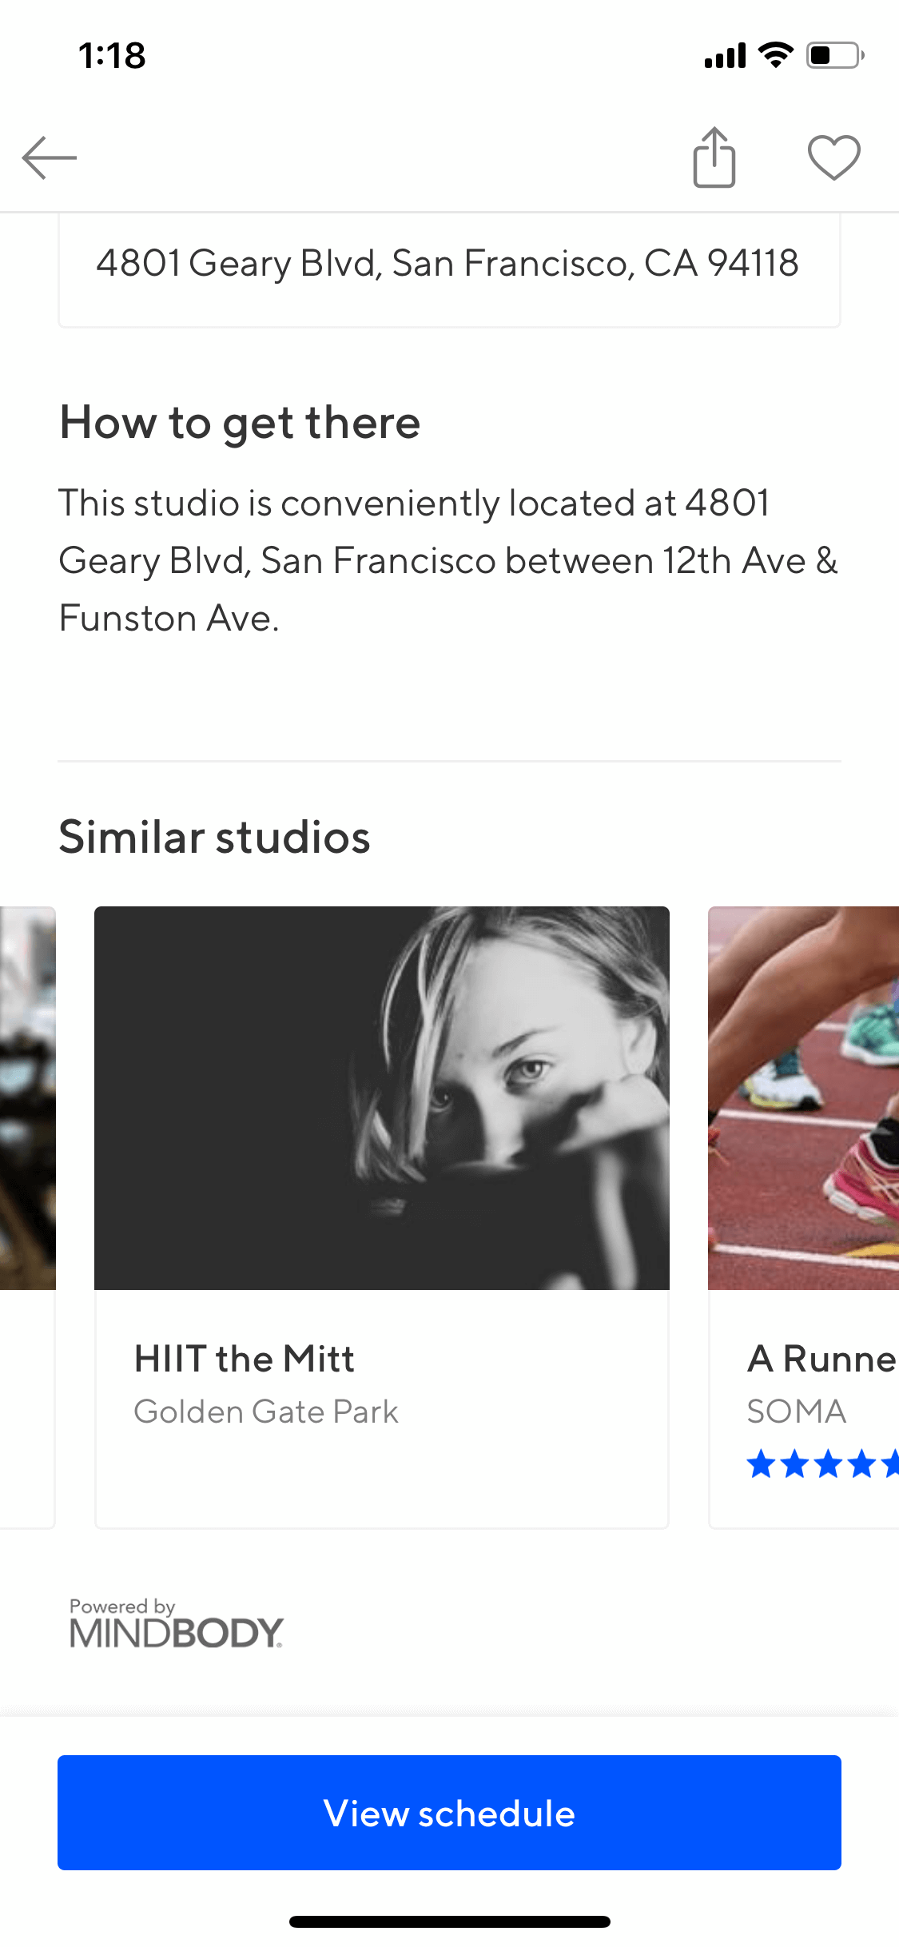Tap the Golden Gate Park location label
The width and height of the screenshot is (899, 1947).
tap(266, 1412)
